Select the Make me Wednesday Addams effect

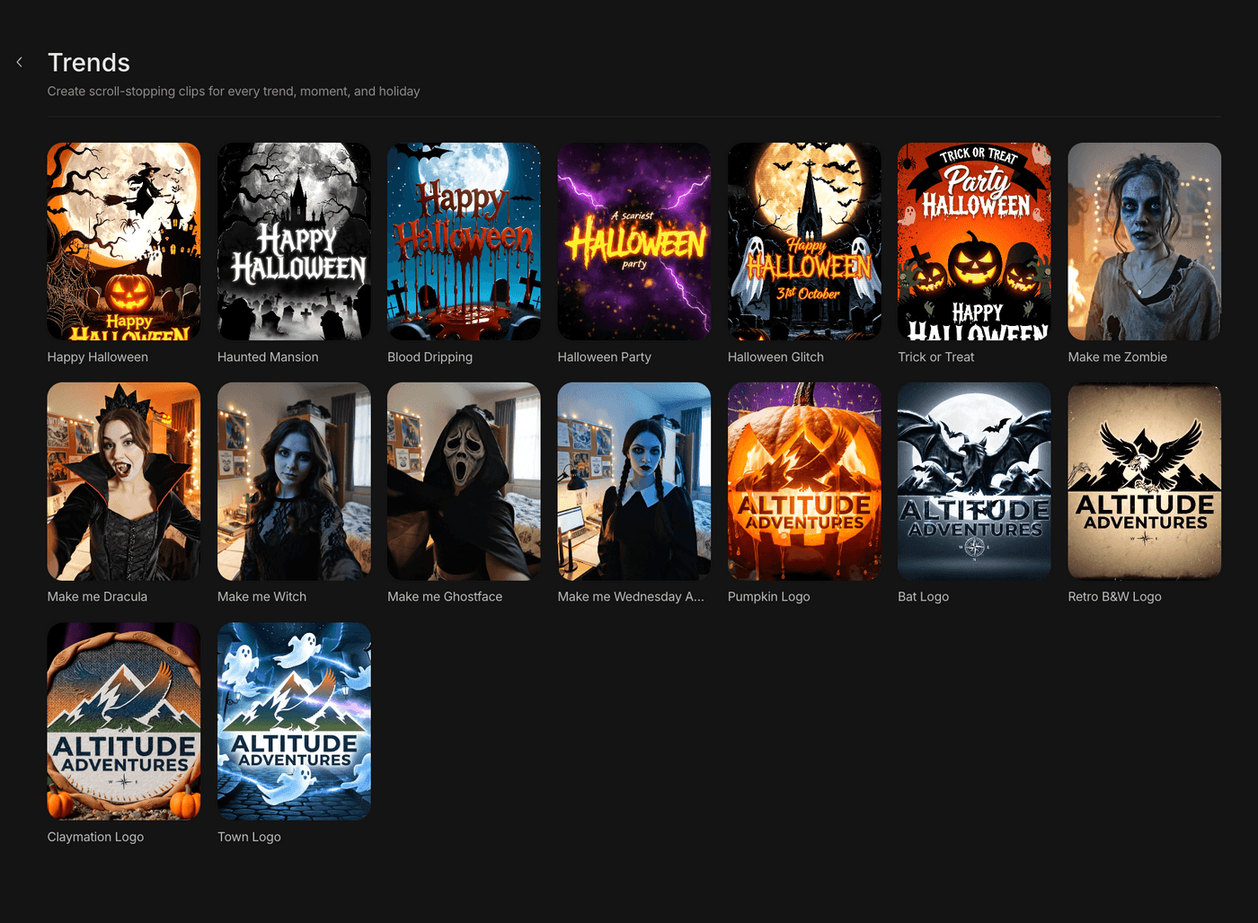click(x=633, y=481)
